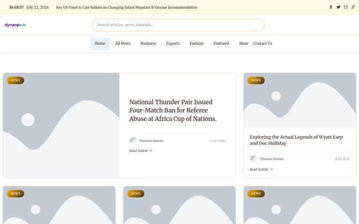The width and height of the screenshot is (359, 224).
Task: Click the dynanpvib site logo
Action: pyautogui.click(x=15, y=25)
